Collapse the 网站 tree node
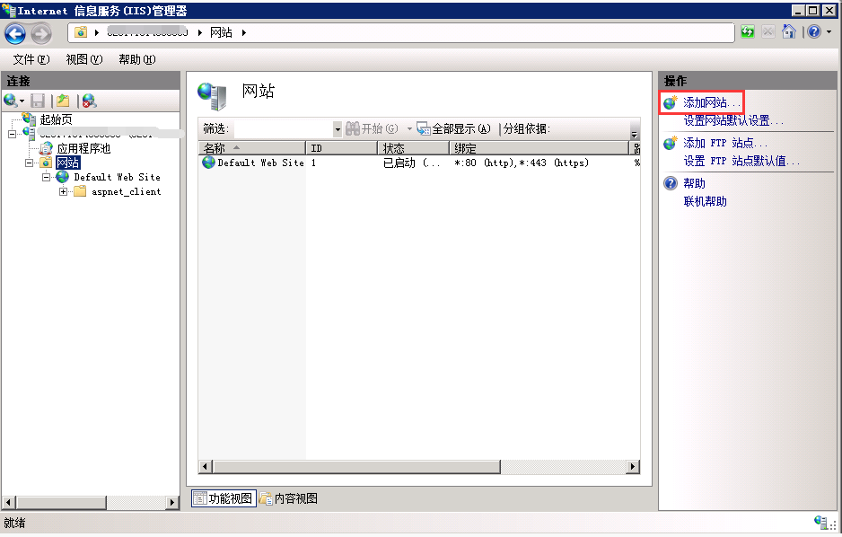 tap(29, 163)
